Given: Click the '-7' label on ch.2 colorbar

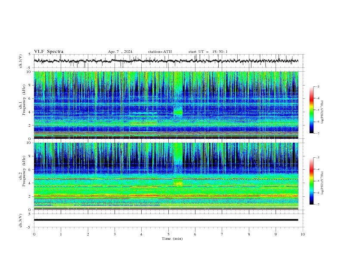Looking at the screenshot, I should (317, 204).
